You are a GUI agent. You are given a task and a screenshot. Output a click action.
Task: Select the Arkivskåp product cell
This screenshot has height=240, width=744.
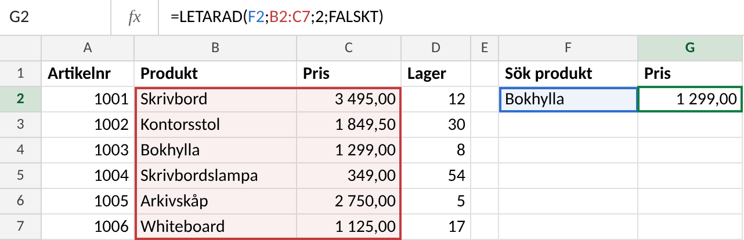click(x=215, y=201)
